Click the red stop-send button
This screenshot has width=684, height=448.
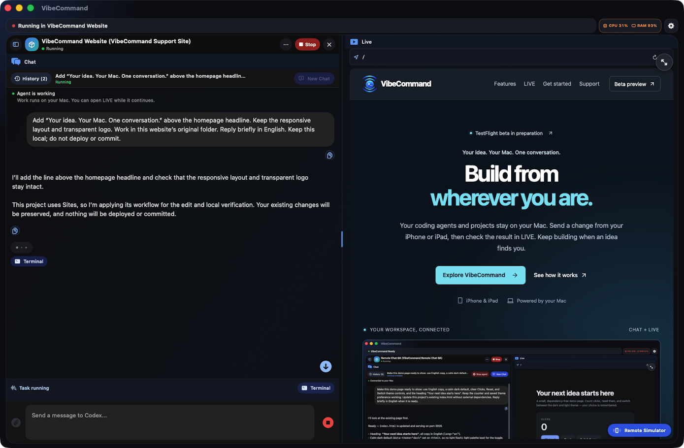click(x=328, y=422)
